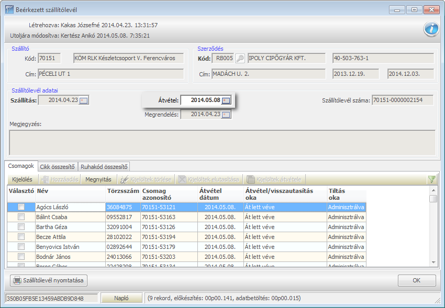The height and width of the screenshot is (308, 445).
Task: Click KÖM RLK Készletcsoport V. Ferencváros field
Action: (129, 59)
